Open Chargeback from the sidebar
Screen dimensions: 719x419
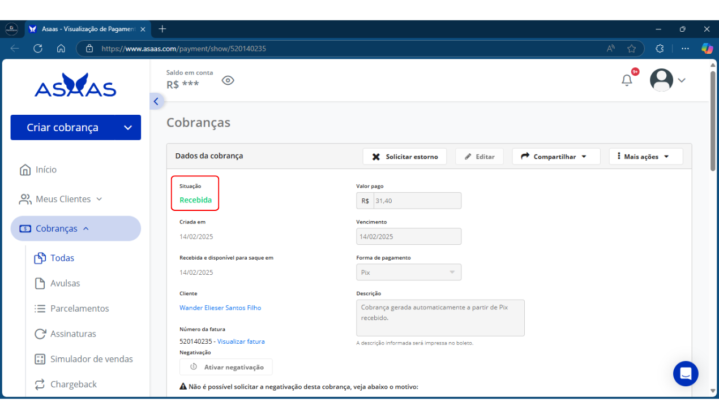(73, 385)
